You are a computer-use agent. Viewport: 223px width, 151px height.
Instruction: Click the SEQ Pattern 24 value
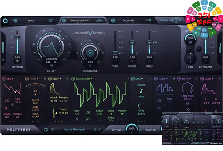pos(18,117)
